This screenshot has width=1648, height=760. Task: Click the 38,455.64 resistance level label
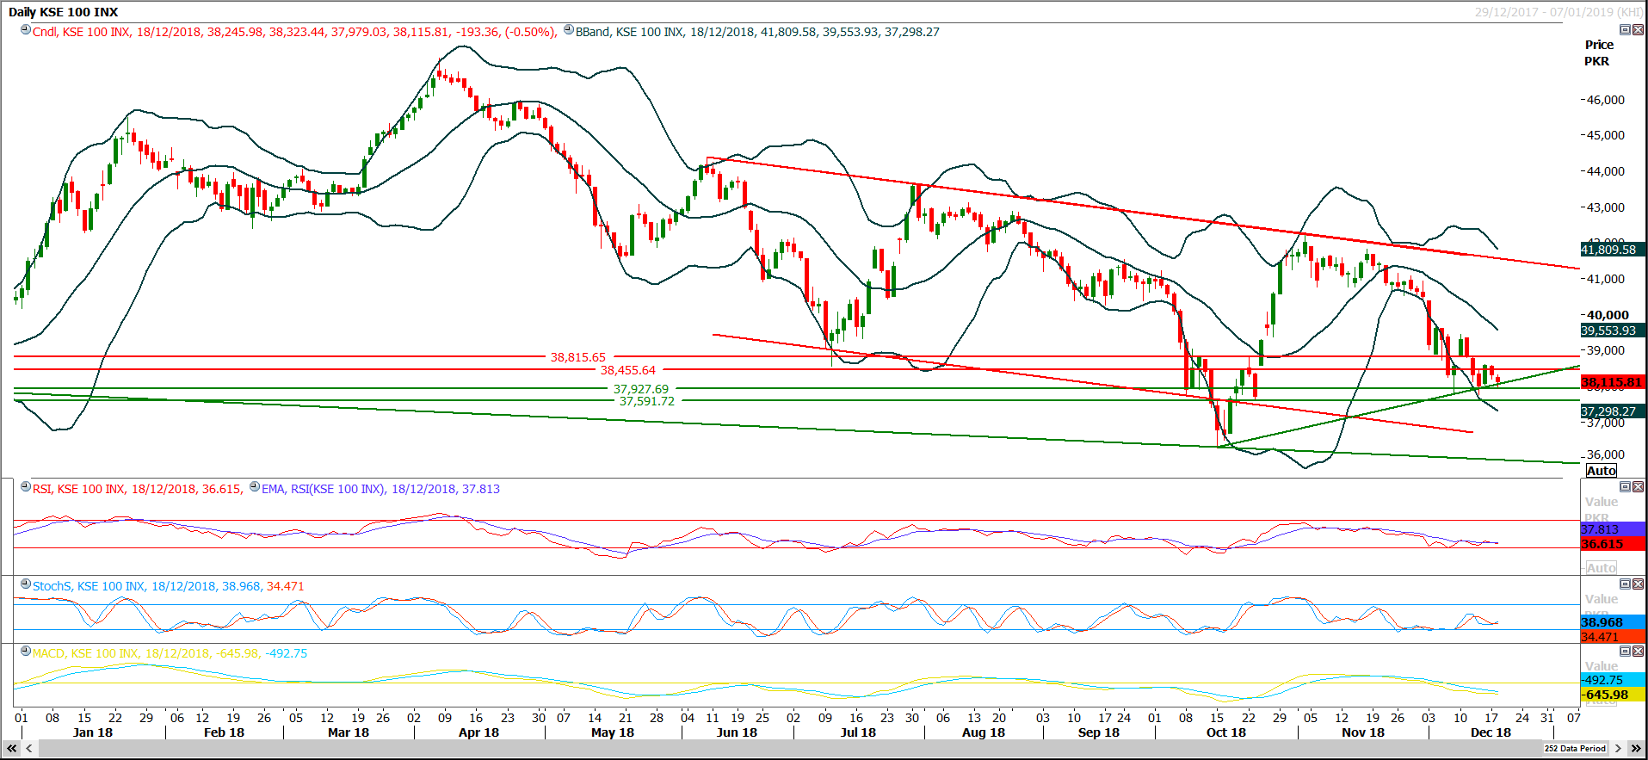click(x=628, y=370)
